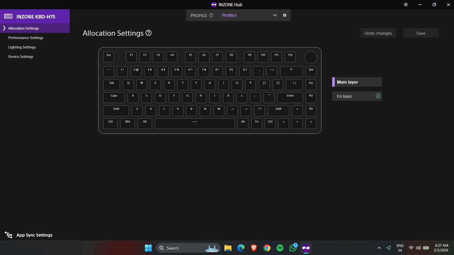This screenshot has width=454, height=255.
Task: Expand the Allocation Settings sidebar chevron
Action: coord(4,28)
